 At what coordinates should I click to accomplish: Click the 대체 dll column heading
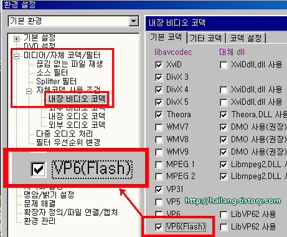[232, 52]
